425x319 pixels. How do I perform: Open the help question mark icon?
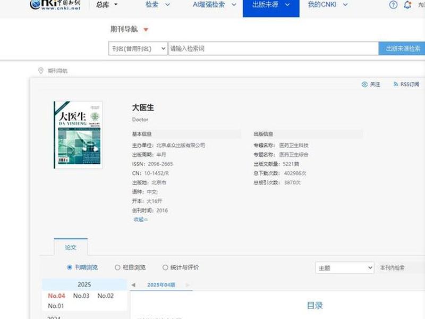[x=393, y=5]
